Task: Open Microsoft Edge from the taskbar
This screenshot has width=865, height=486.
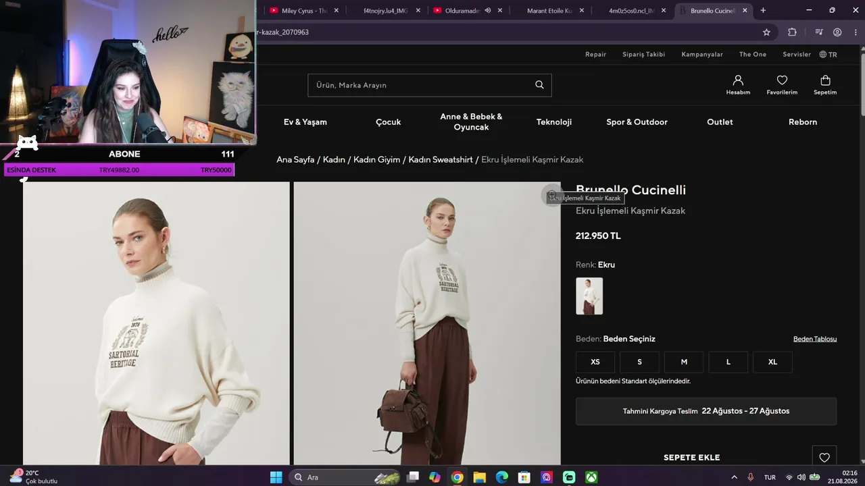Action: tap(501, 477)
